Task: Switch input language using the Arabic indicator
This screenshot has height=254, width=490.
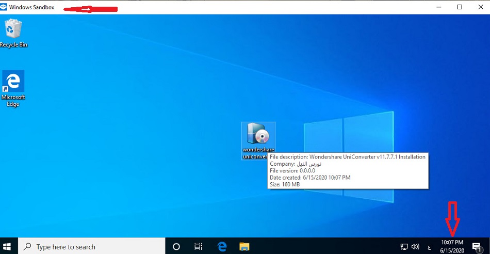Action: point(429,247)
